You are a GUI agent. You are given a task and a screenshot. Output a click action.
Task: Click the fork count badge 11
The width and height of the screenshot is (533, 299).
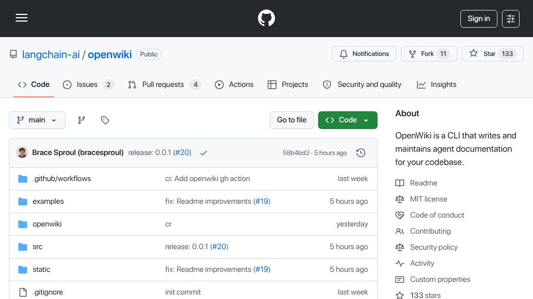(443, 54)
